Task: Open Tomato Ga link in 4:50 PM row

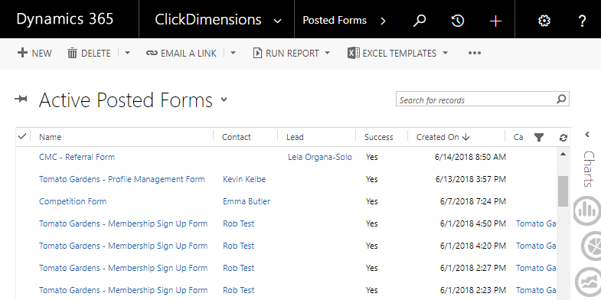Action: 536,223
